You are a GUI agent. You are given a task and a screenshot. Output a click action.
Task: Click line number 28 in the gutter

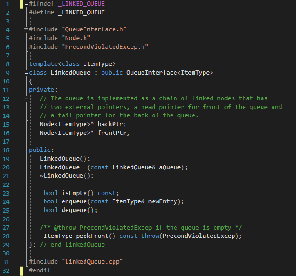[x=6, y=236]
